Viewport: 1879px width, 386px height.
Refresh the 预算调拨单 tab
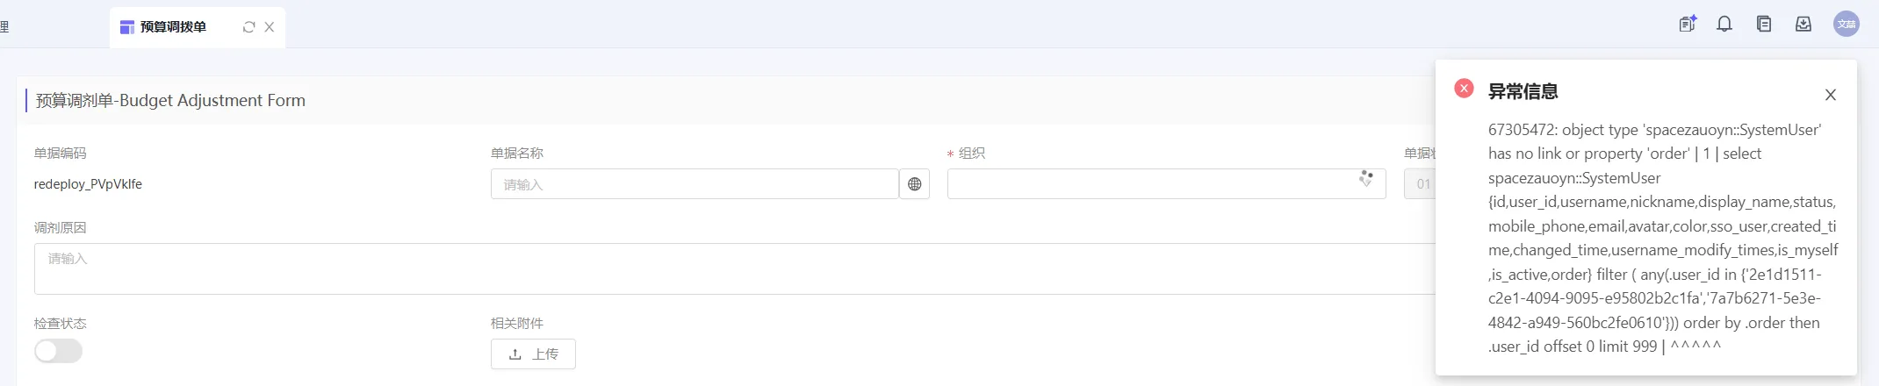248,27
